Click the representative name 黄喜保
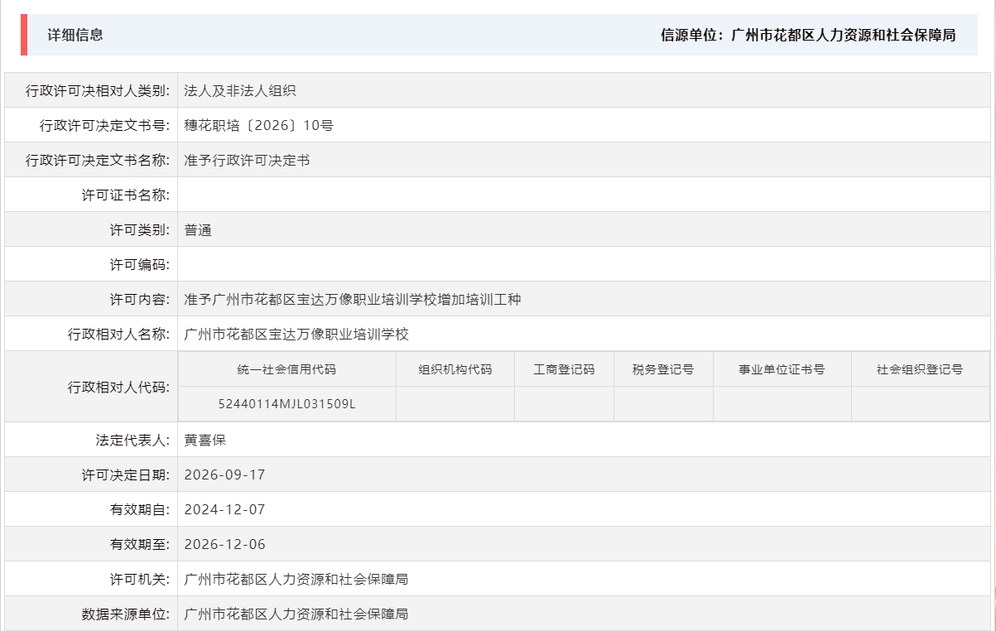This screenshot has height=631, width=996. click(204, 441)
